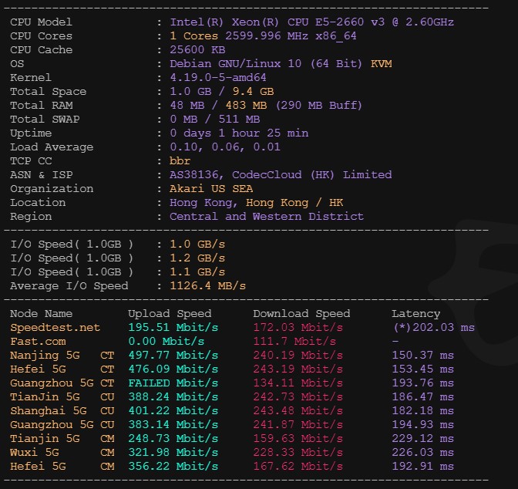Click the Download Speed column header
The image size is (518, 489).
click(x=301, y=314)
